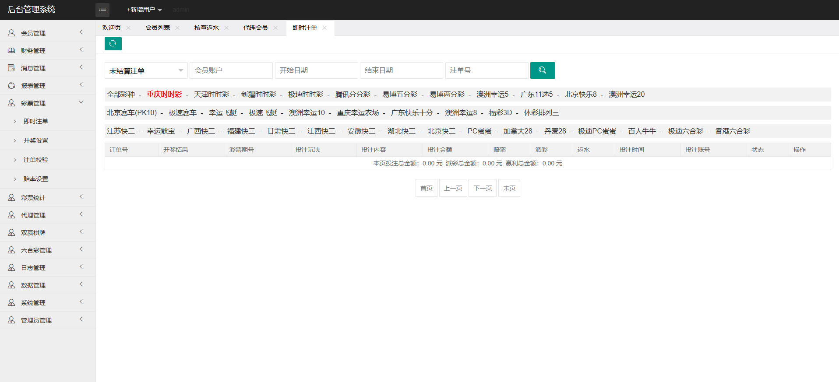Click the 下一页 pagination button
Screen dimensions: 839x382
coord(483,188)
